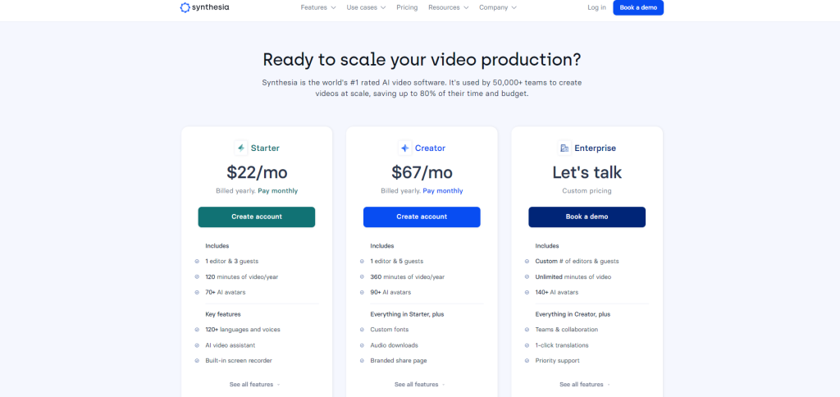This screenshot has width=840, height=397.
Task: Click check icon beside 1-click translations
Action: click(x=527, y=345)
